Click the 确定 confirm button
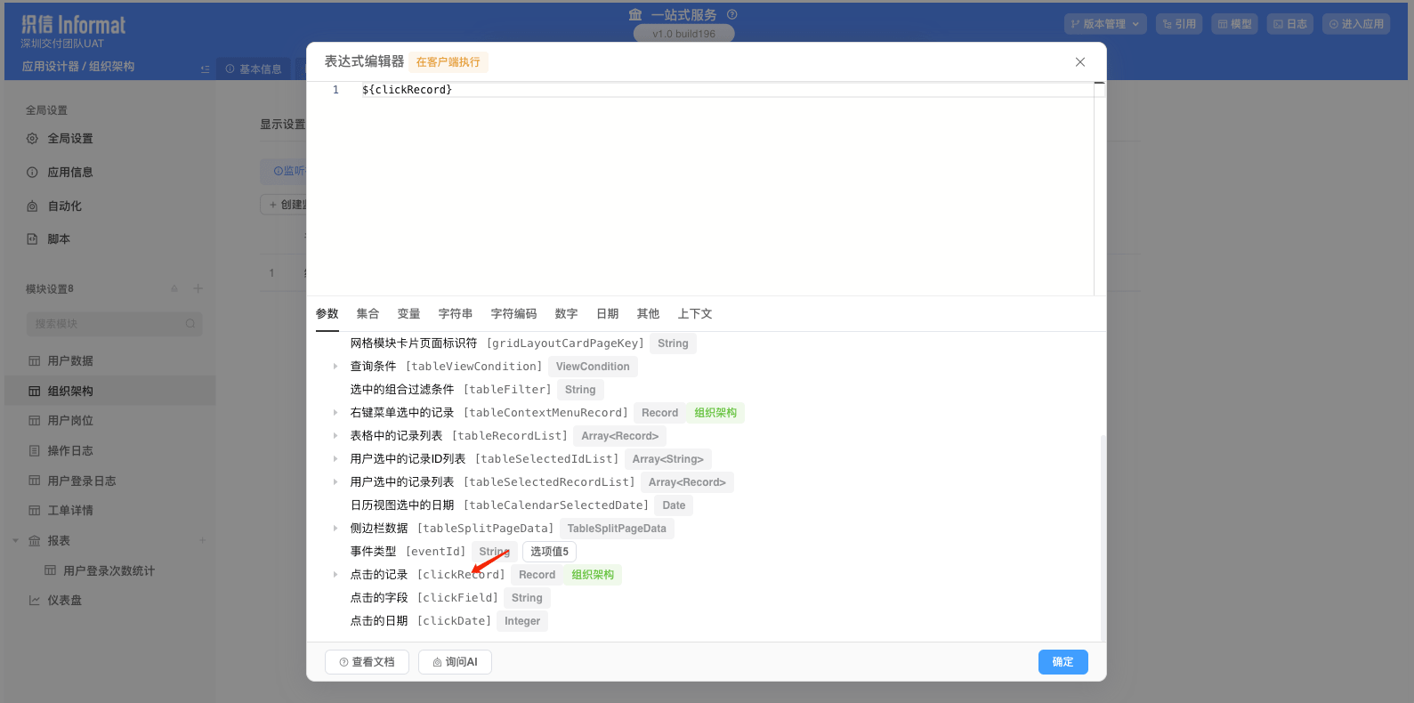The height and width of the screenshot is (703, 1414). click(x=1063, y=662)
